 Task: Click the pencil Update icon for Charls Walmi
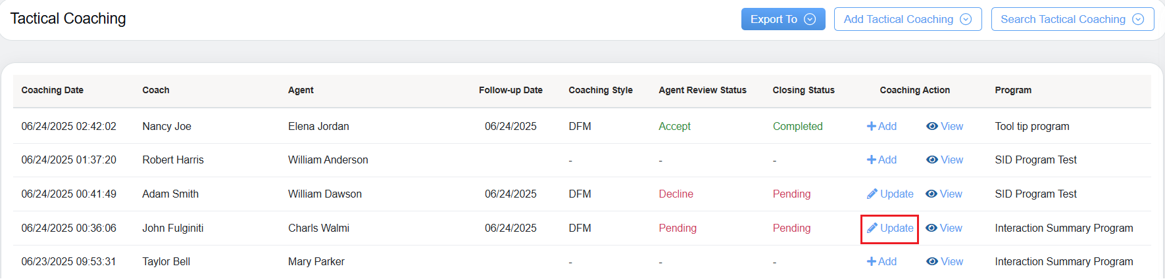click(x=872, y=228)
